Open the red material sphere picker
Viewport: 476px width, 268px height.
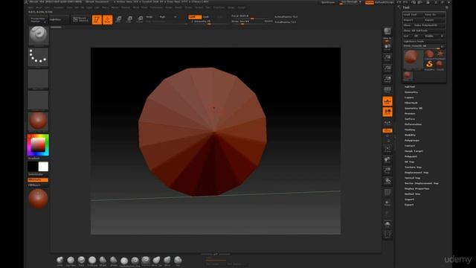(38, 121)
